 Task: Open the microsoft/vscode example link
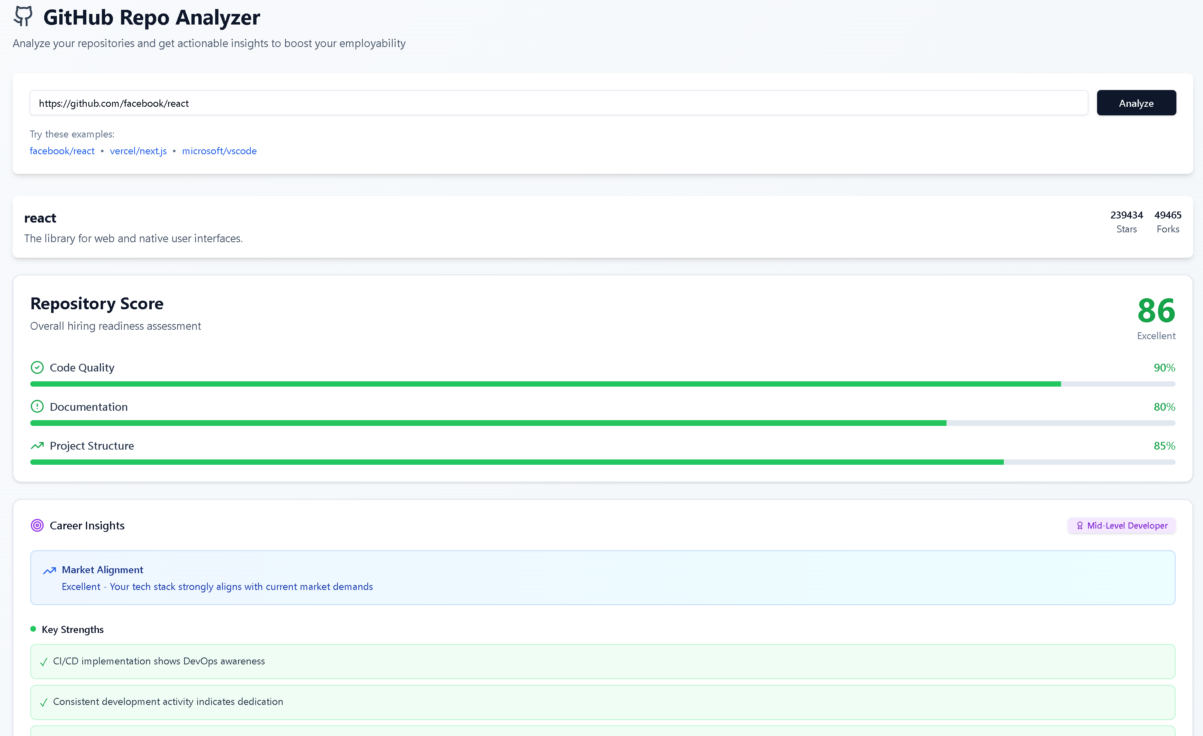219,151
